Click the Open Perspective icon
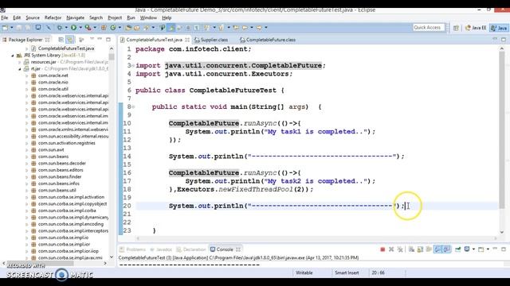The width and height of the screenshot is (510, 286). coord(456,28)
